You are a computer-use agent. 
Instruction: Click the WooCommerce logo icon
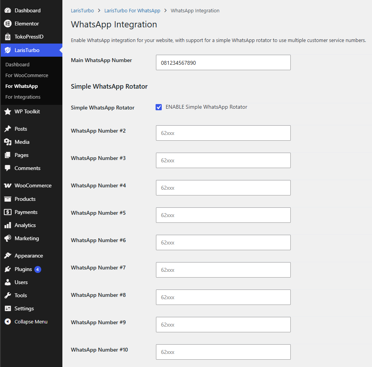[8, 185]
